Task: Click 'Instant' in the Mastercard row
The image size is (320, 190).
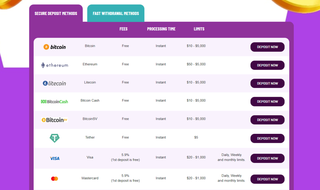Action: [x=161, y=178]
